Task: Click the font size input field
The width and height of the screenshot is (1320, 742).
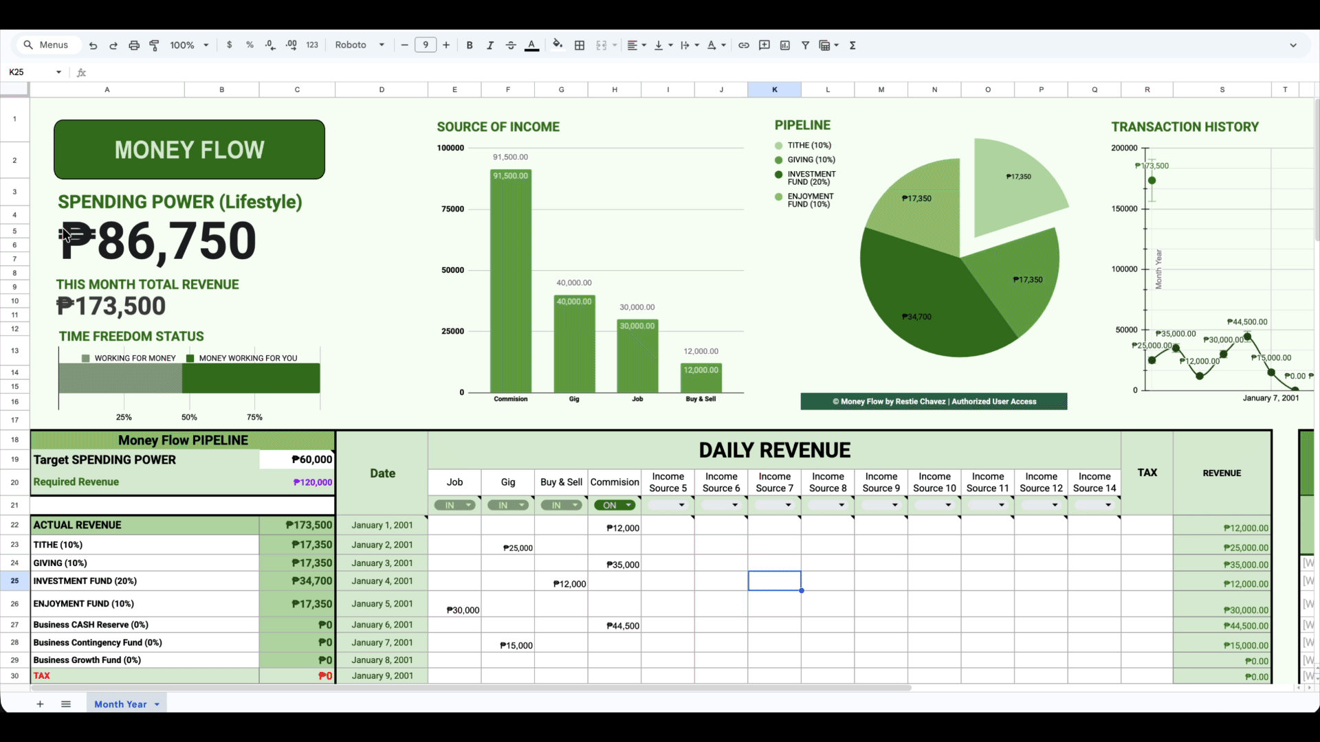Action: tap(426, 45)
